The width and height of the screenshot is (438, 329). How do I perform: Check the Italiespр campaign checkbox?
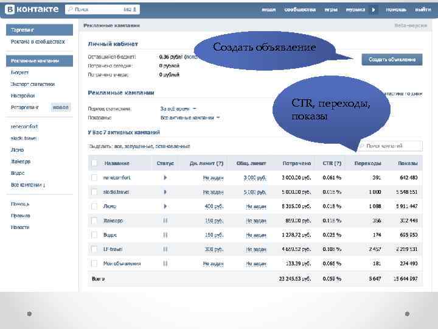[94, 221]
